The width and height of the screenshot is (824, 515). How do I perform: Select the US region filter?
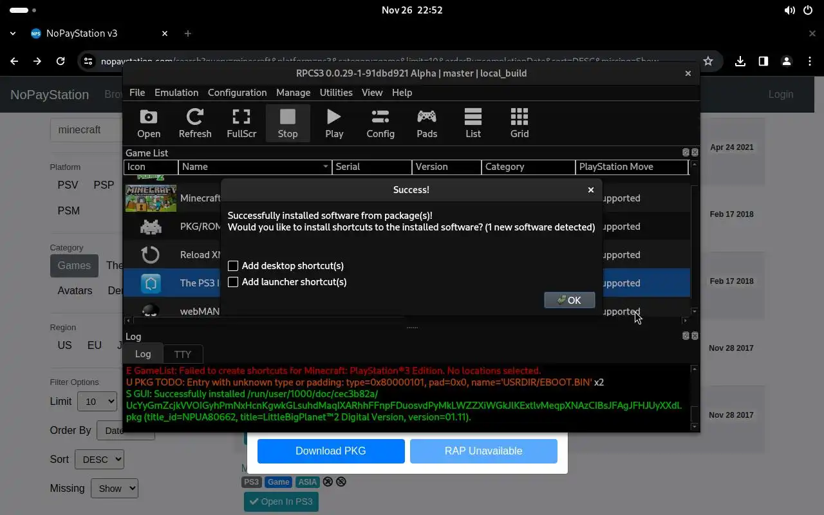64,345
